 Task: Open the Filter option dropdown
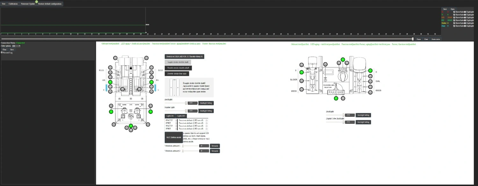16,46
